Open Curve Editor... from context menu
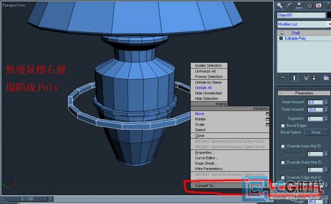The height and width of the screenshot is (204, 331). pos(206,158)
